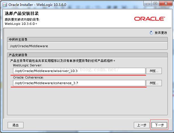Click the 放弃更改 discard changes link
Screen dimensions: 174x133
click(x=161, y=33)
